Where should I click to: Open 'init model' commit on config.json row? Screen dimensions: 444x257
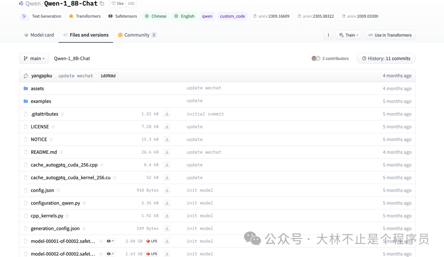click(200, 190)
